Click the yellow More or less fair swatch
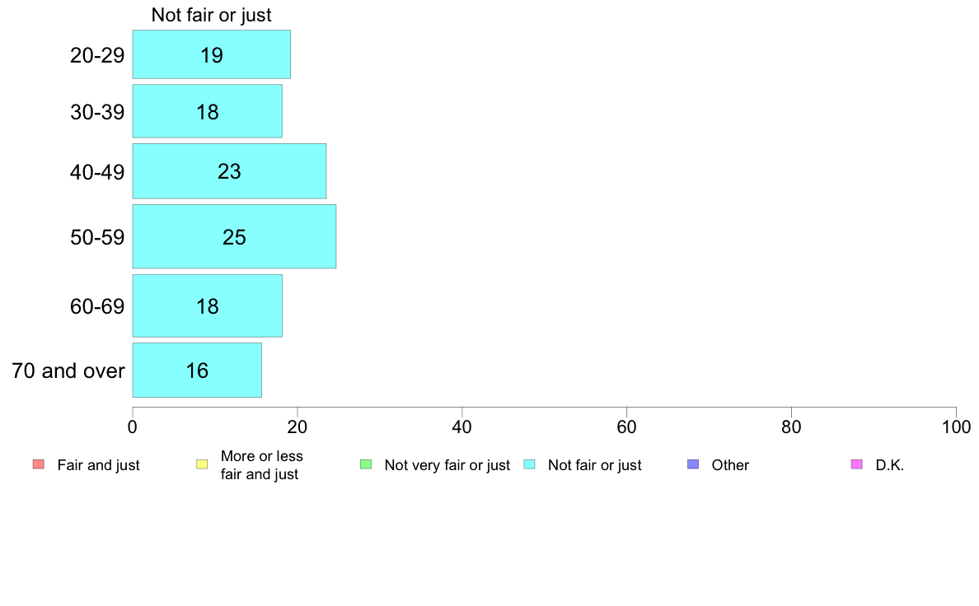979x606 pixels. (202, 464)
